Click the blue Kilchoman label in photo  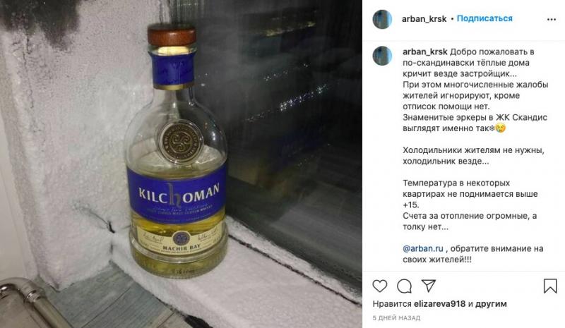click(177, 191)
